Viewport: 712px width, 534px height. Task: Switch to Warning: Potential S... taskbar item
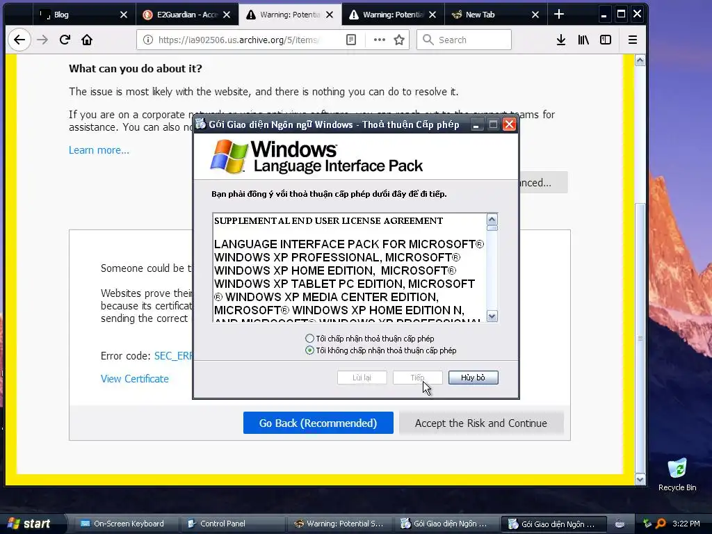(x=339, y=524)
